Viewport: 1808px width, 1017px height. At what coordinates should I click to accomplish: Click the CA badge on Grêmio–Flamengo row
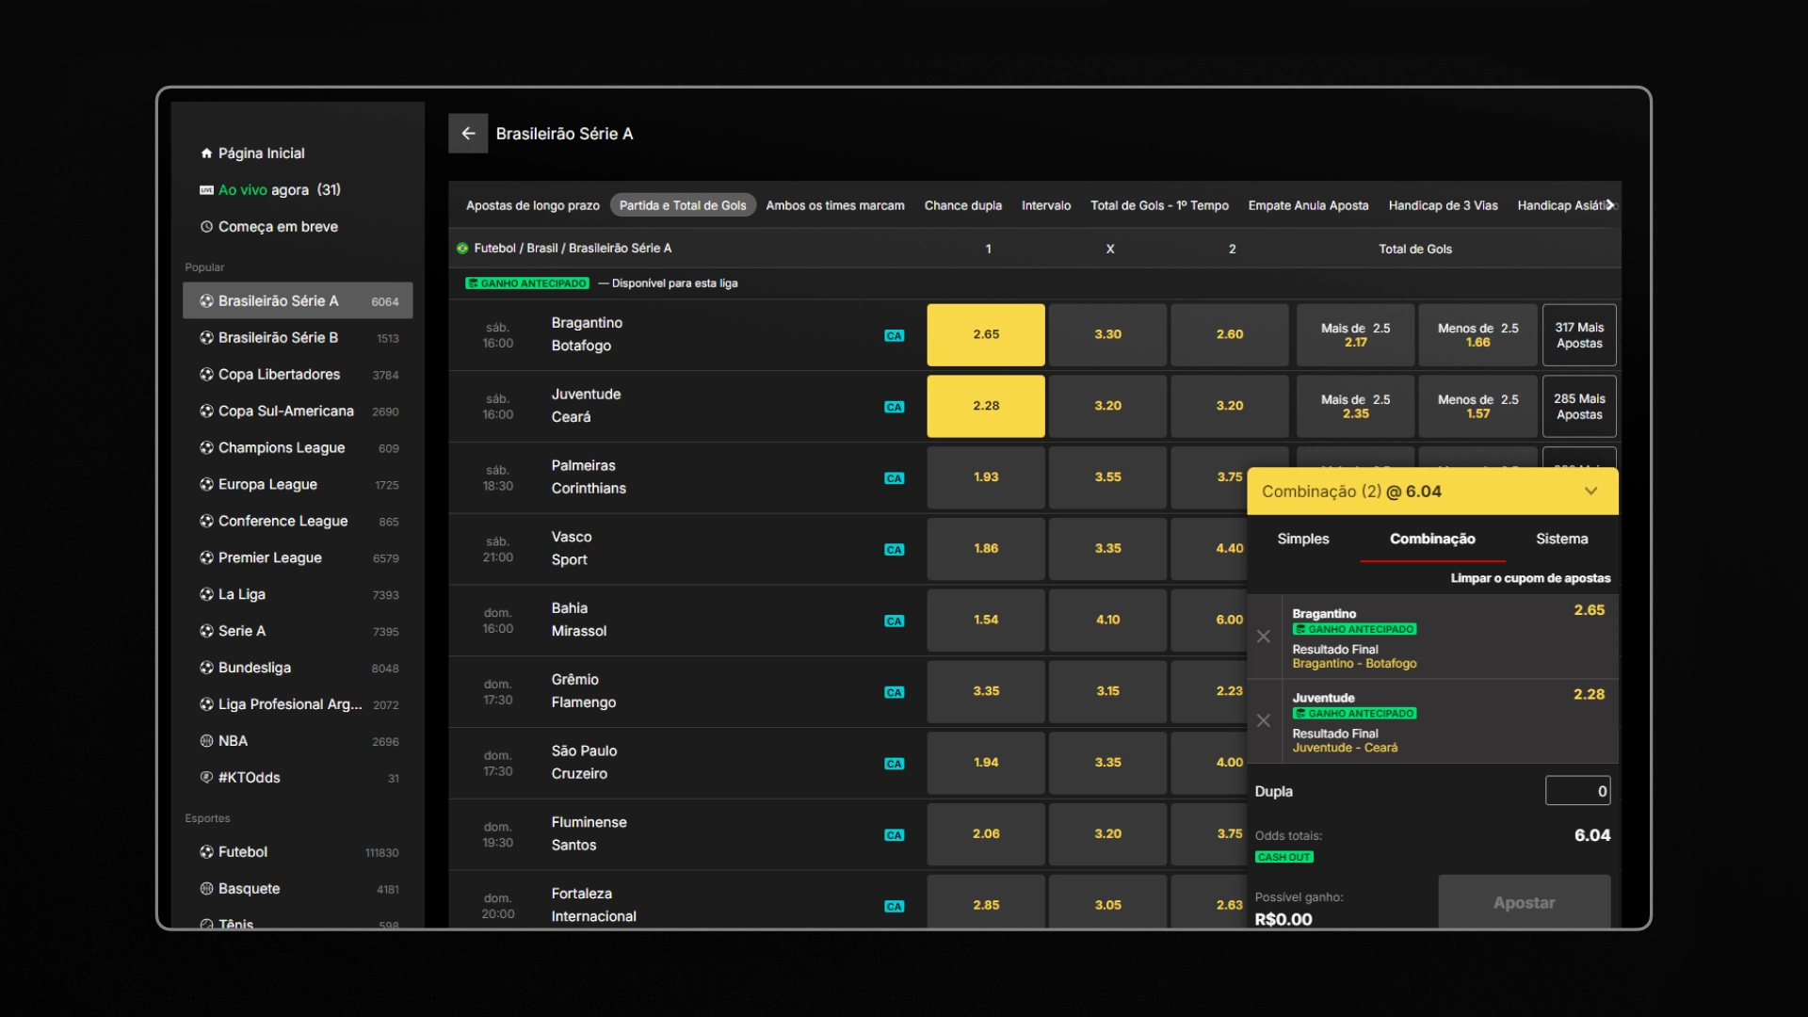[x=894, y=693]
